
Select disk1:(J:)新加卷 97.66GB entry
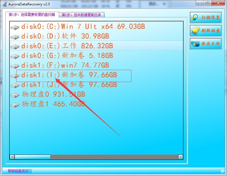point(69,85)
